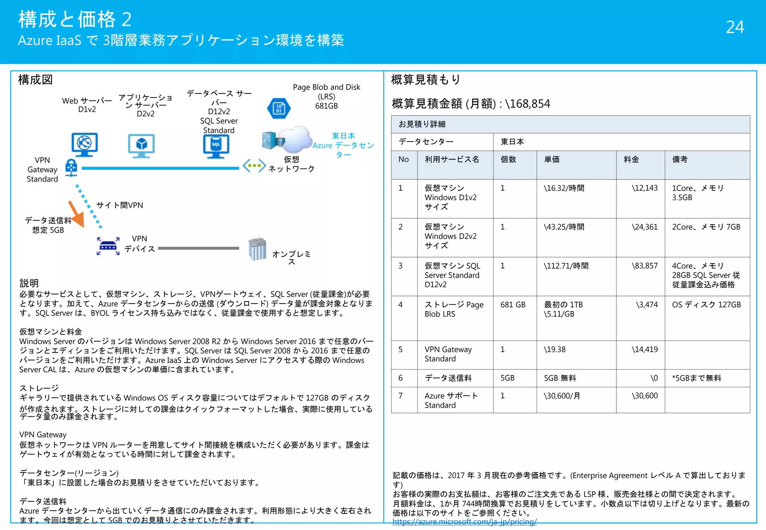
Task: Click the Web server monitor icon
Action: coord(85,144)
